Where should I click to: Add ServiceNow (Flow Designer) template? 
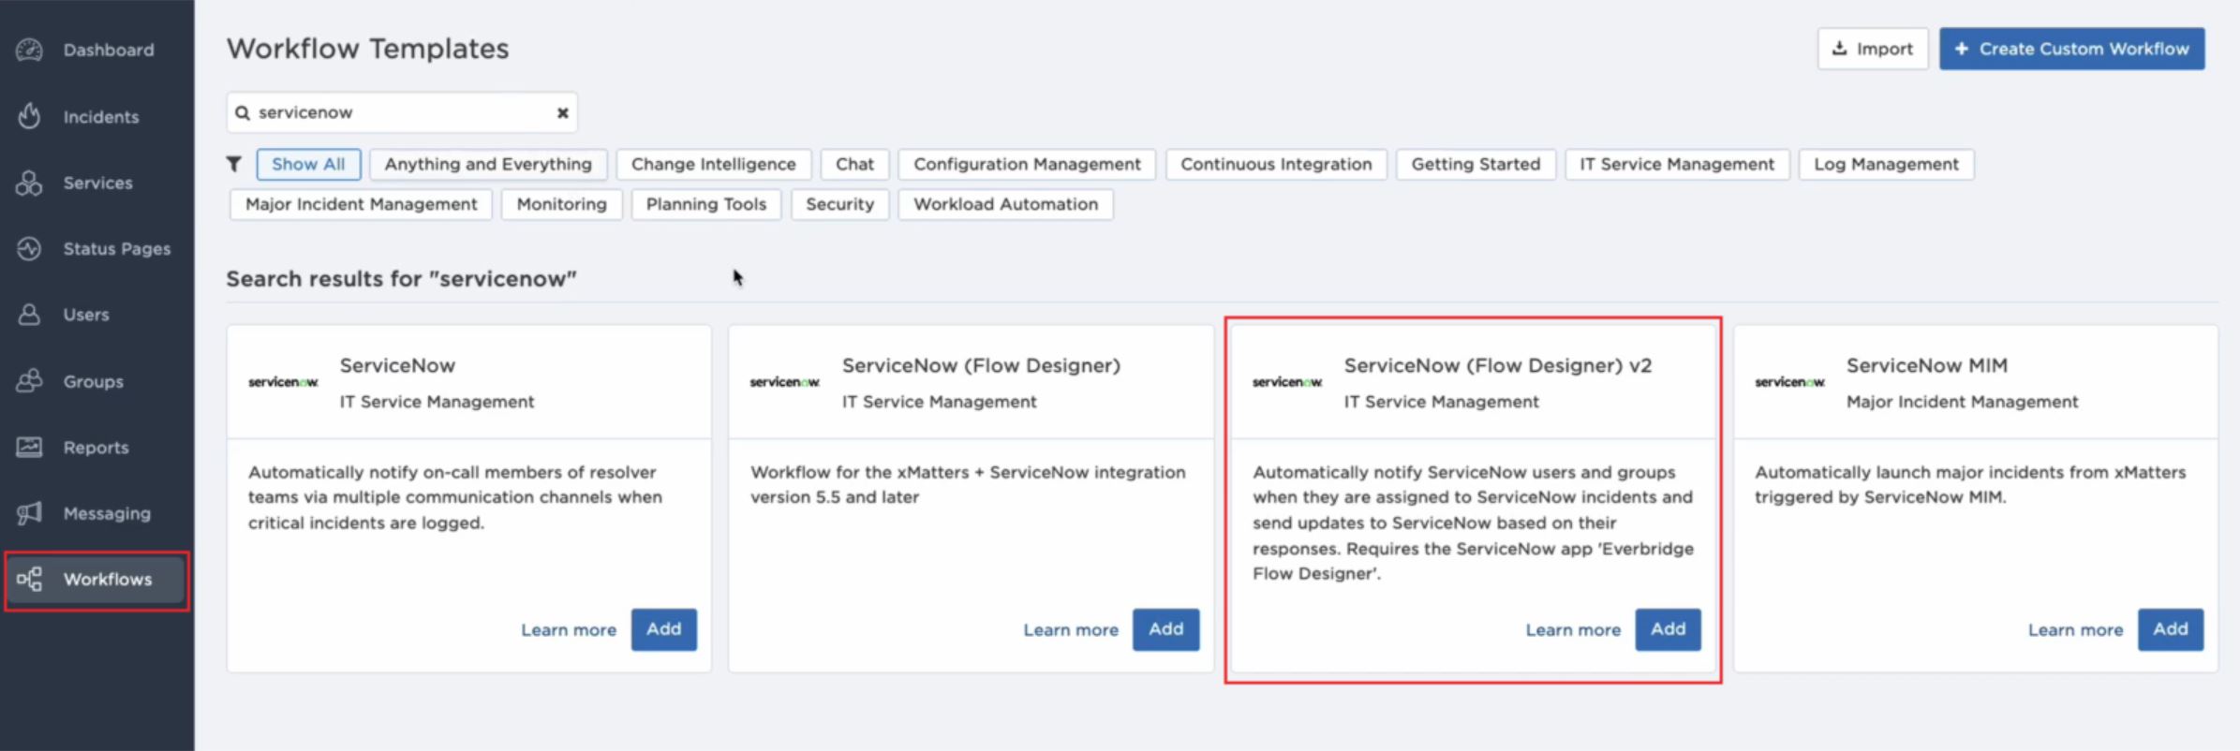click(1165, 629)
